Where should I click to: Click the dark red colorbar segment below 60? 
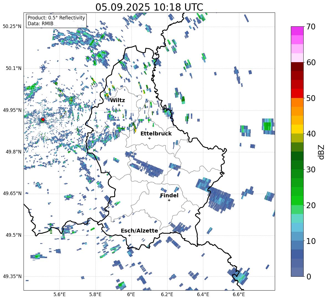pos(297,67)
